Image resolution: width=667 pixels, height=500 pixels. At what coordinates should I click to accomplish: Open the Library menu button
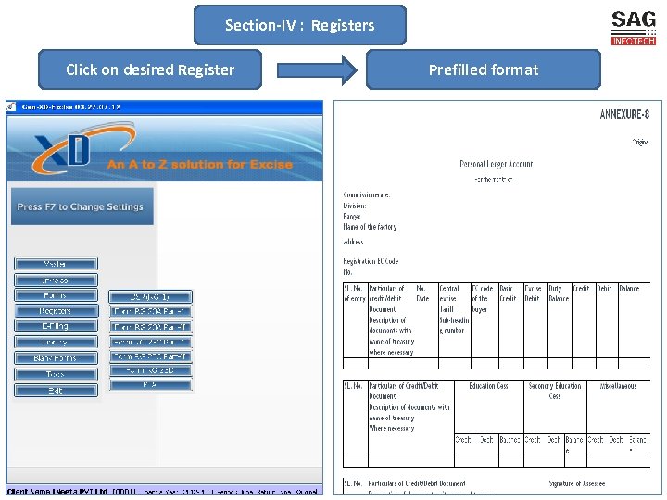point(56,343)
